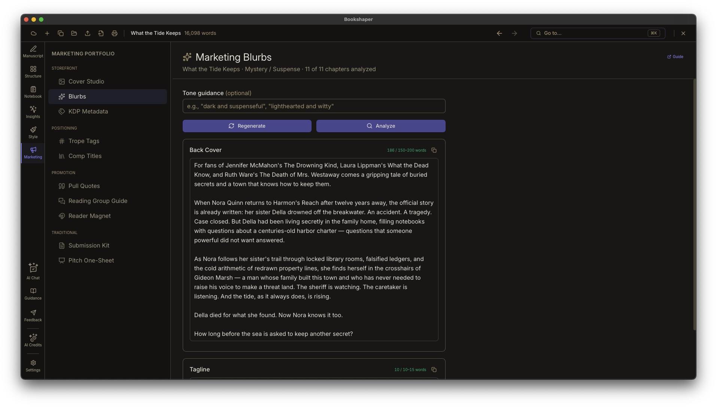Click the plus new document icon
Viewport: 717px width, 407px height.
click(47, 33)
